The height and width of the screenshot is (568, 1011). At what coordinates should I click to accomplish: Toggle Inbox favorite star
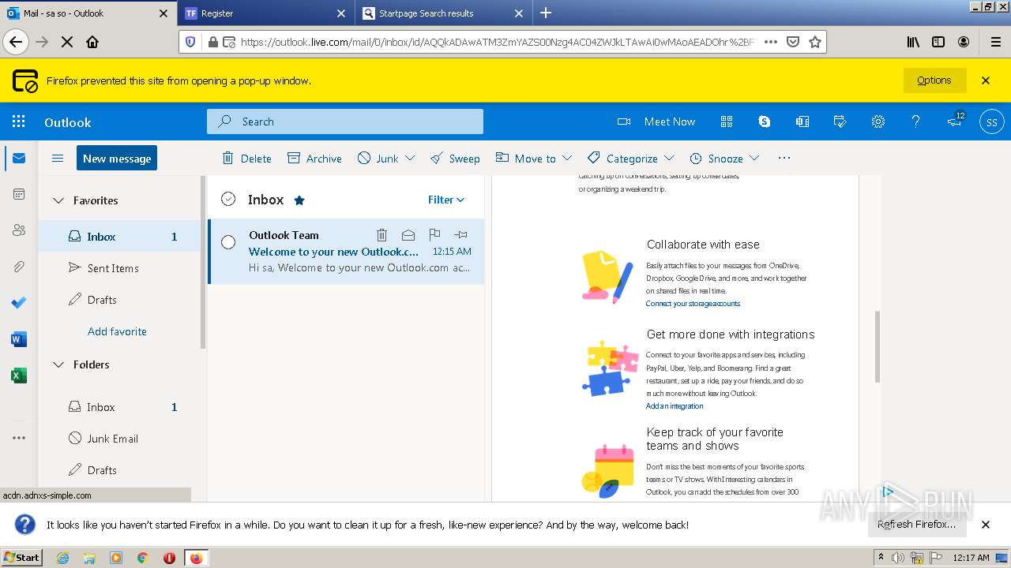pyautogui.click(x=299, y=200)
